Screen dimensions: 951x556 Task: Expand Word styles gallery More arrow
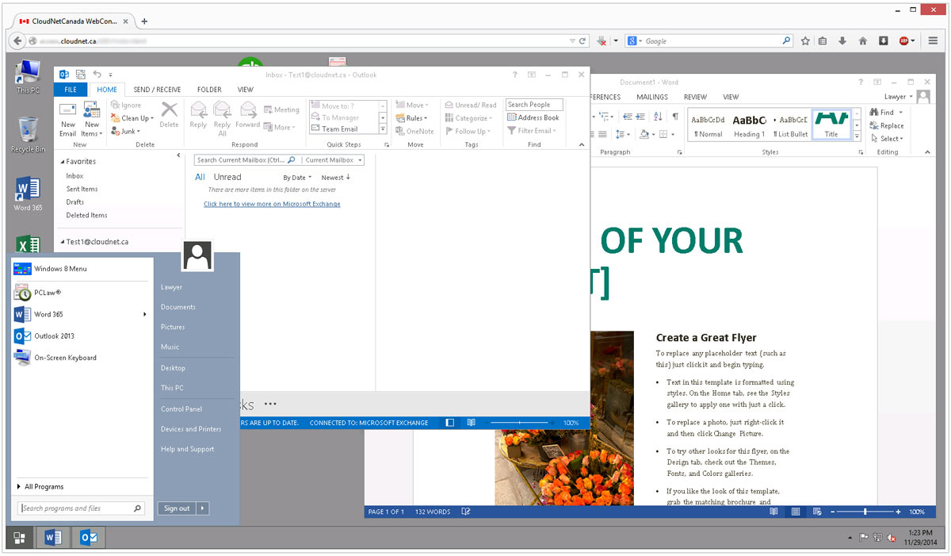click(x=857, y=136)
